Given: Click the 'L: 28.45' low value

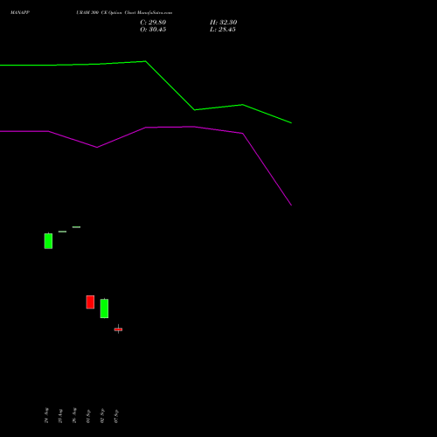Looking at the screenshot, I should [x=223, y=30].
